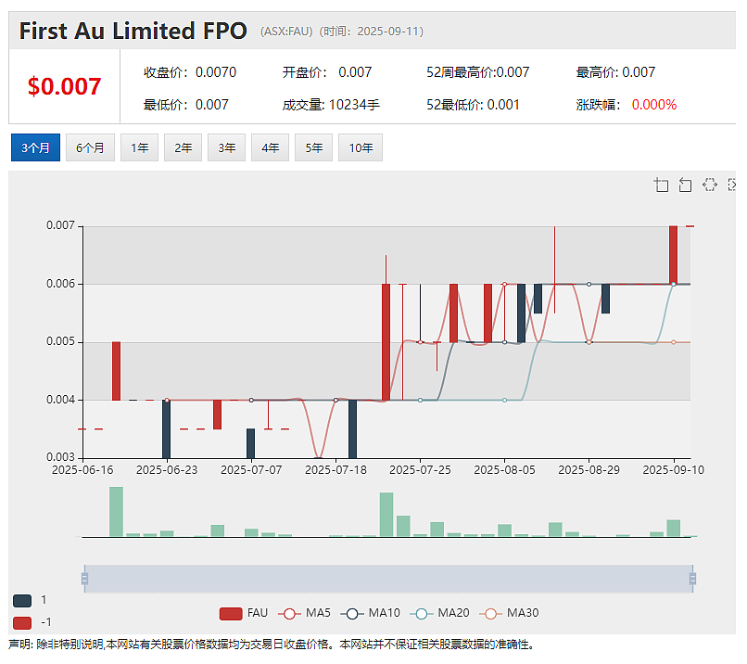Screen dimensions: 747x664
Task: Click the 0.005 y-axis label
Action: (60, 342)
